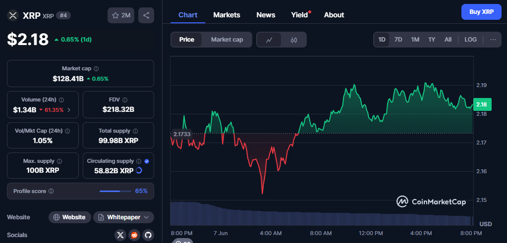
Task: Click the current price 2.18 chart label
Action: coord(482,104)
